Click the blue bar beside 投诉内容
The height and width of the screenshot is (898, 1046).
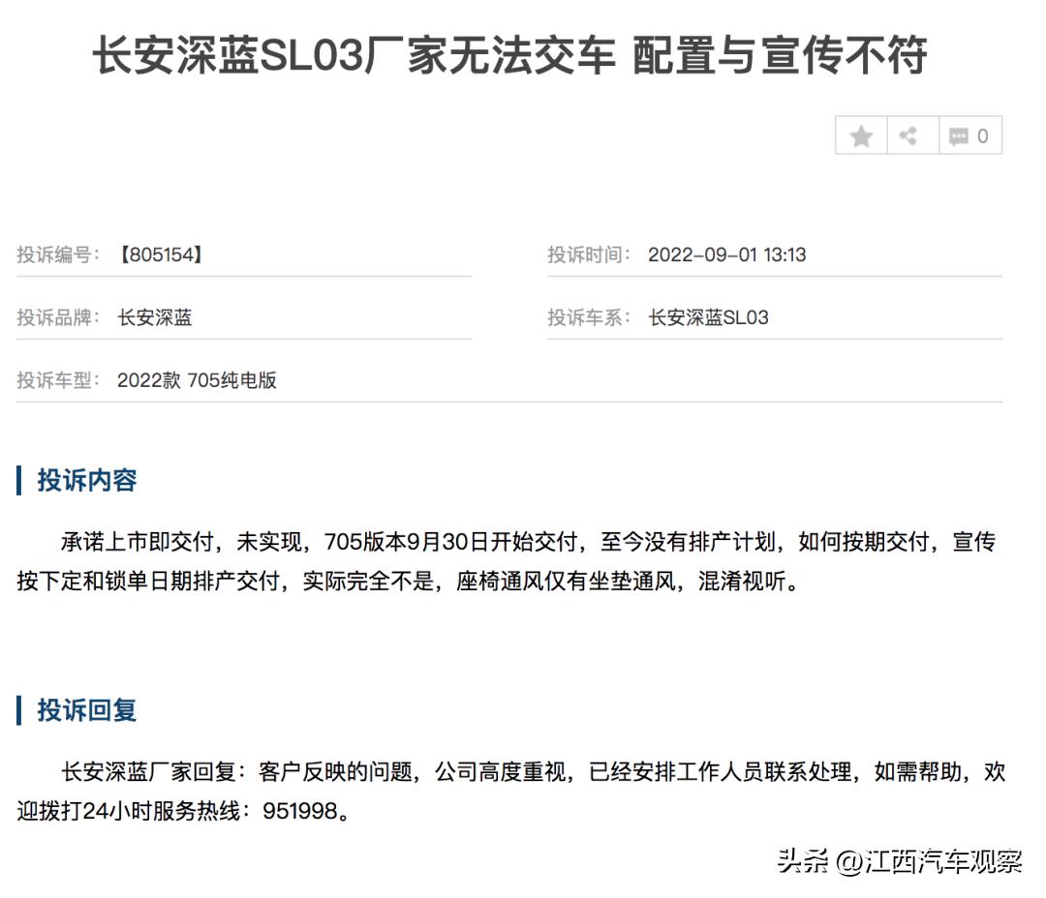pyautogui.click(x=20, y=478)
